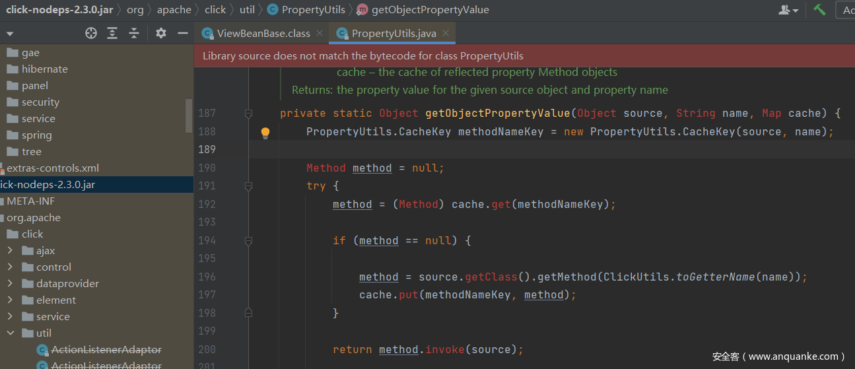
Task: Expand the ajax folder in tree
Action: tap(10, 251)
